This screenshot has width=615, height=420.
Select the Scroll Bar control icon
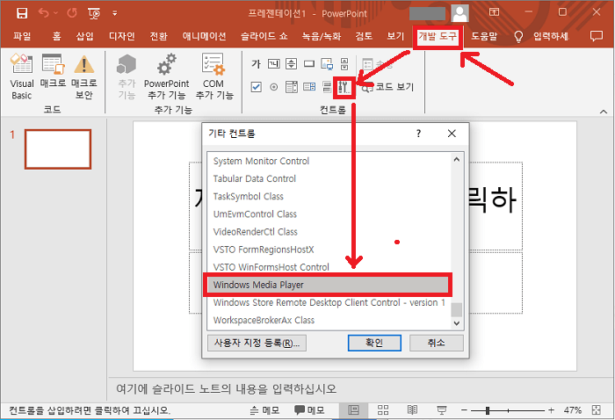pyautogui.click(x=344, y=64)
